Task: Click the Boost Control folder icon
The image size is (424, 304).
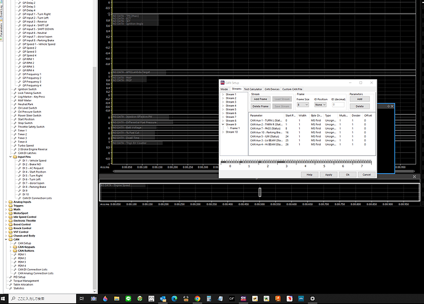Action: (x=10, y=224)
